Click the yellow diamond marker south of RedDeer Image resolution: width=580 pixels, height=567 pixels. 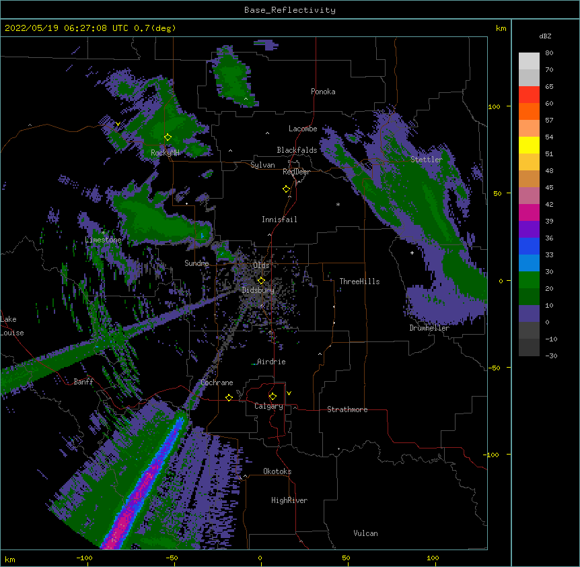tap(286, 189)
